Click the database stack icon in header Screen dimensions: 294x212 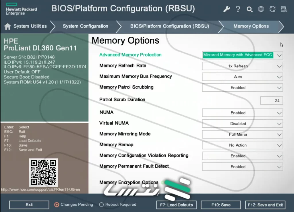[x=284, y=9]
